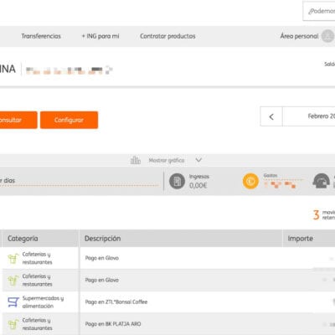Screen dimensions: 335x335
Task: Open the + ING para mí menu
Action: (x=100, y=36)
